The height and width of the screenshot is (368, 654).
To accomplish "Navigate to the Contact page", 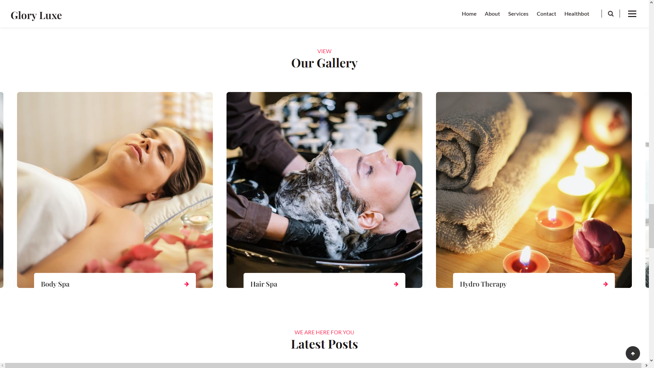I will tap(546, 14).
